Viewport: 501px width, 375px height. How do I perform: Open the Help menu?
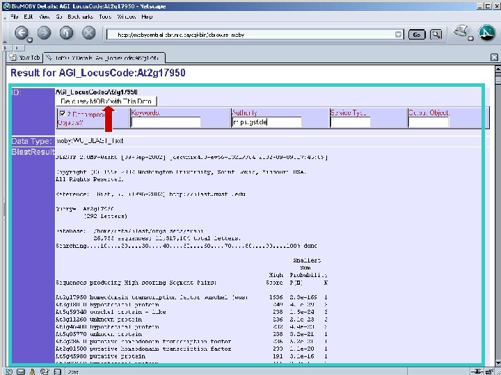pyautogui.click(x=147, y=17)
